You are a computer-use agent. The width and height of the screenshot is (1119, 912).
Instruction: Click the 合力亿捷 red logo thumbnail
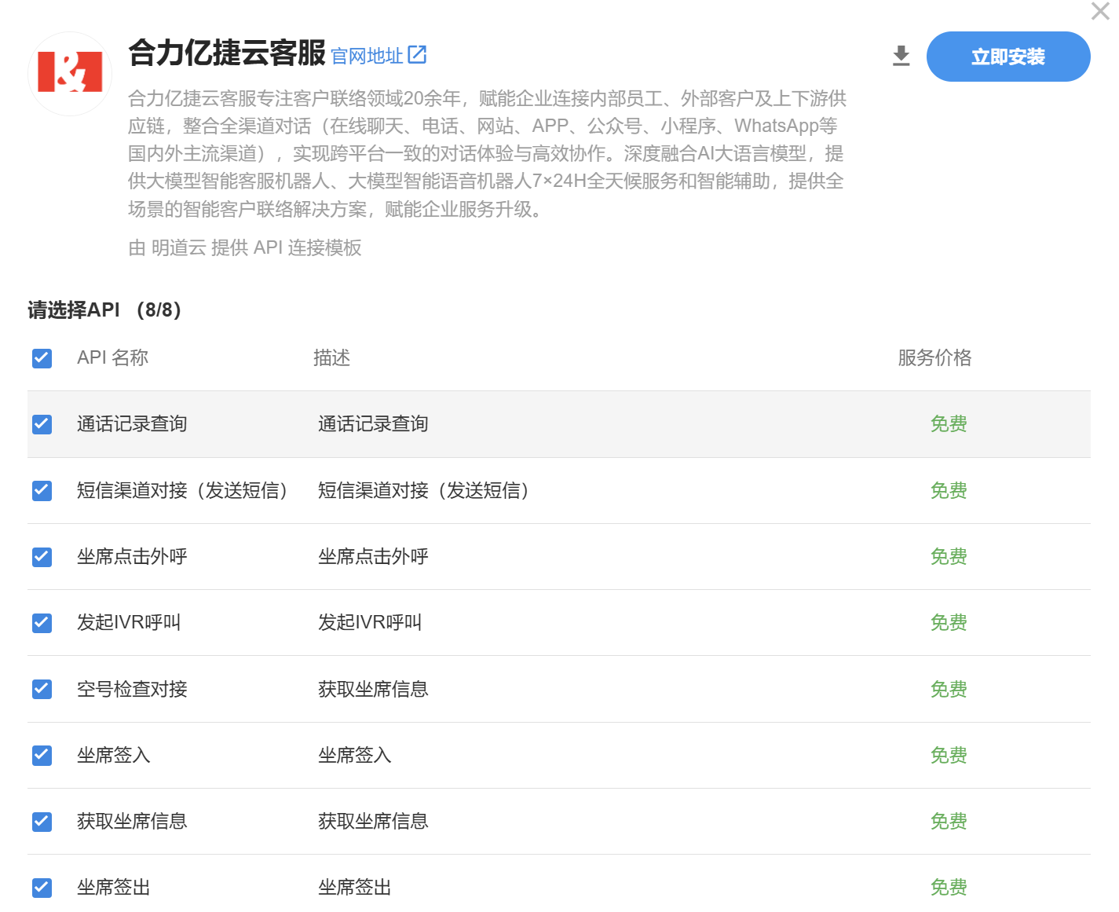coord(70,73)
